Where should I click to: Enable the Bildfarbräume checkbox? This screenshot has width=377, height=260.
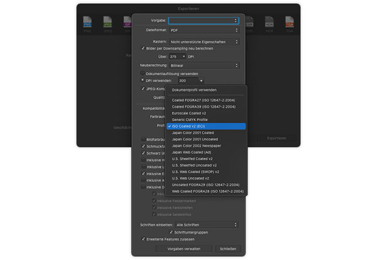(x=143, y=139)
